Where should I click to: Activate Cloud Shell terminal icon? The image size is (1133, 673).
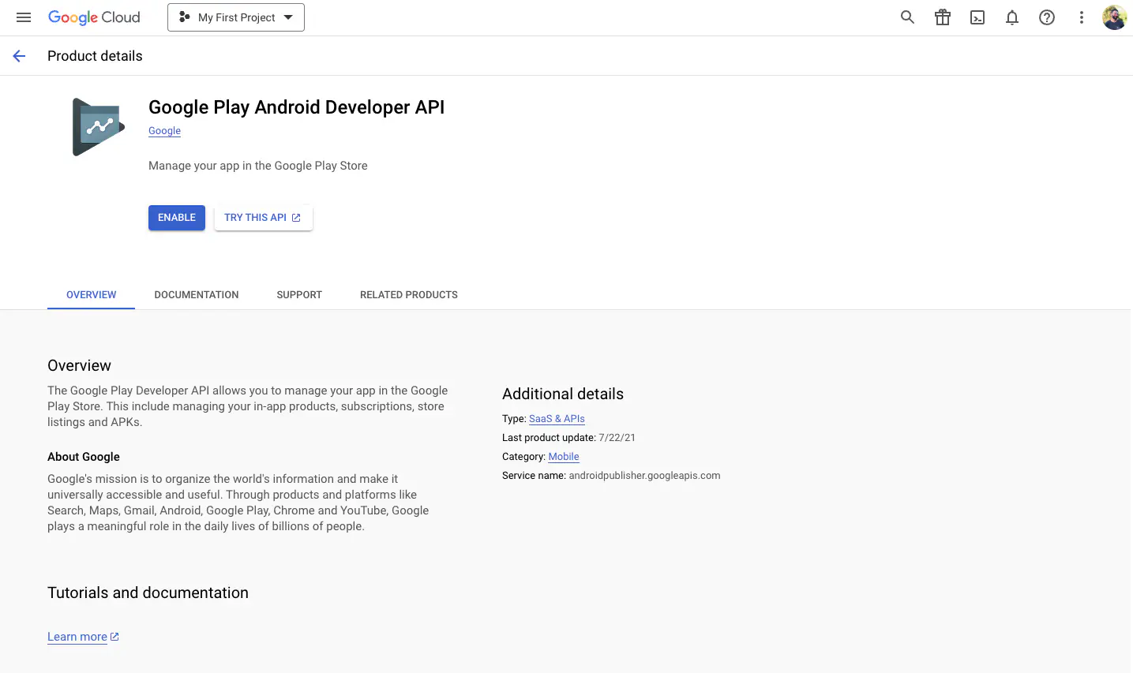click(x=977, y=17)
